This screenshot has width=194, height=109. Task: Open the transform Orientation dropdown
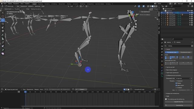coord(17,9)
